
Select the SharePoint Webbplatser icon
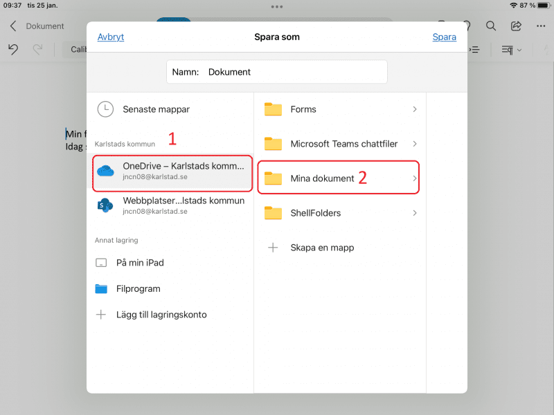[105, 205]
